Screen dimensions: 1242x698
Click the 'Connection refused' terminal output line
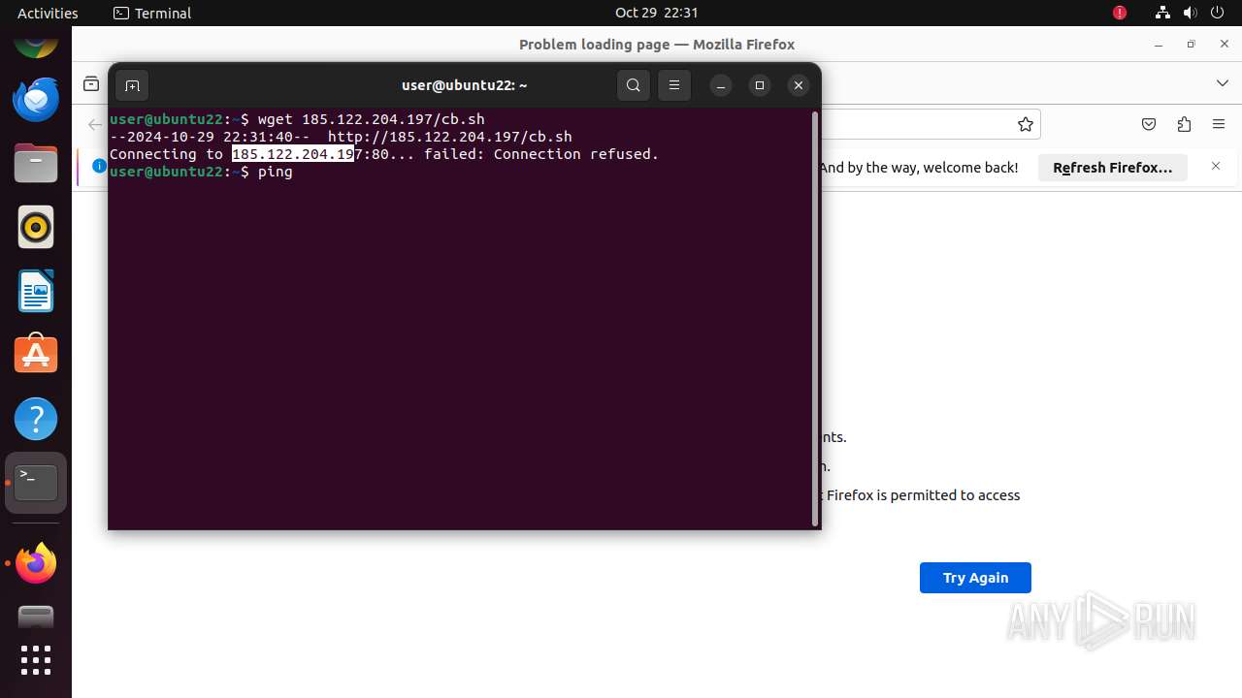[384, 154]
